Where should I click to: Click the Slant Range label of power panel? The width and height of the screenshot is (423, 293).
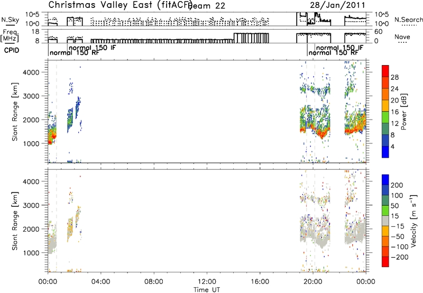pos(15,112)
